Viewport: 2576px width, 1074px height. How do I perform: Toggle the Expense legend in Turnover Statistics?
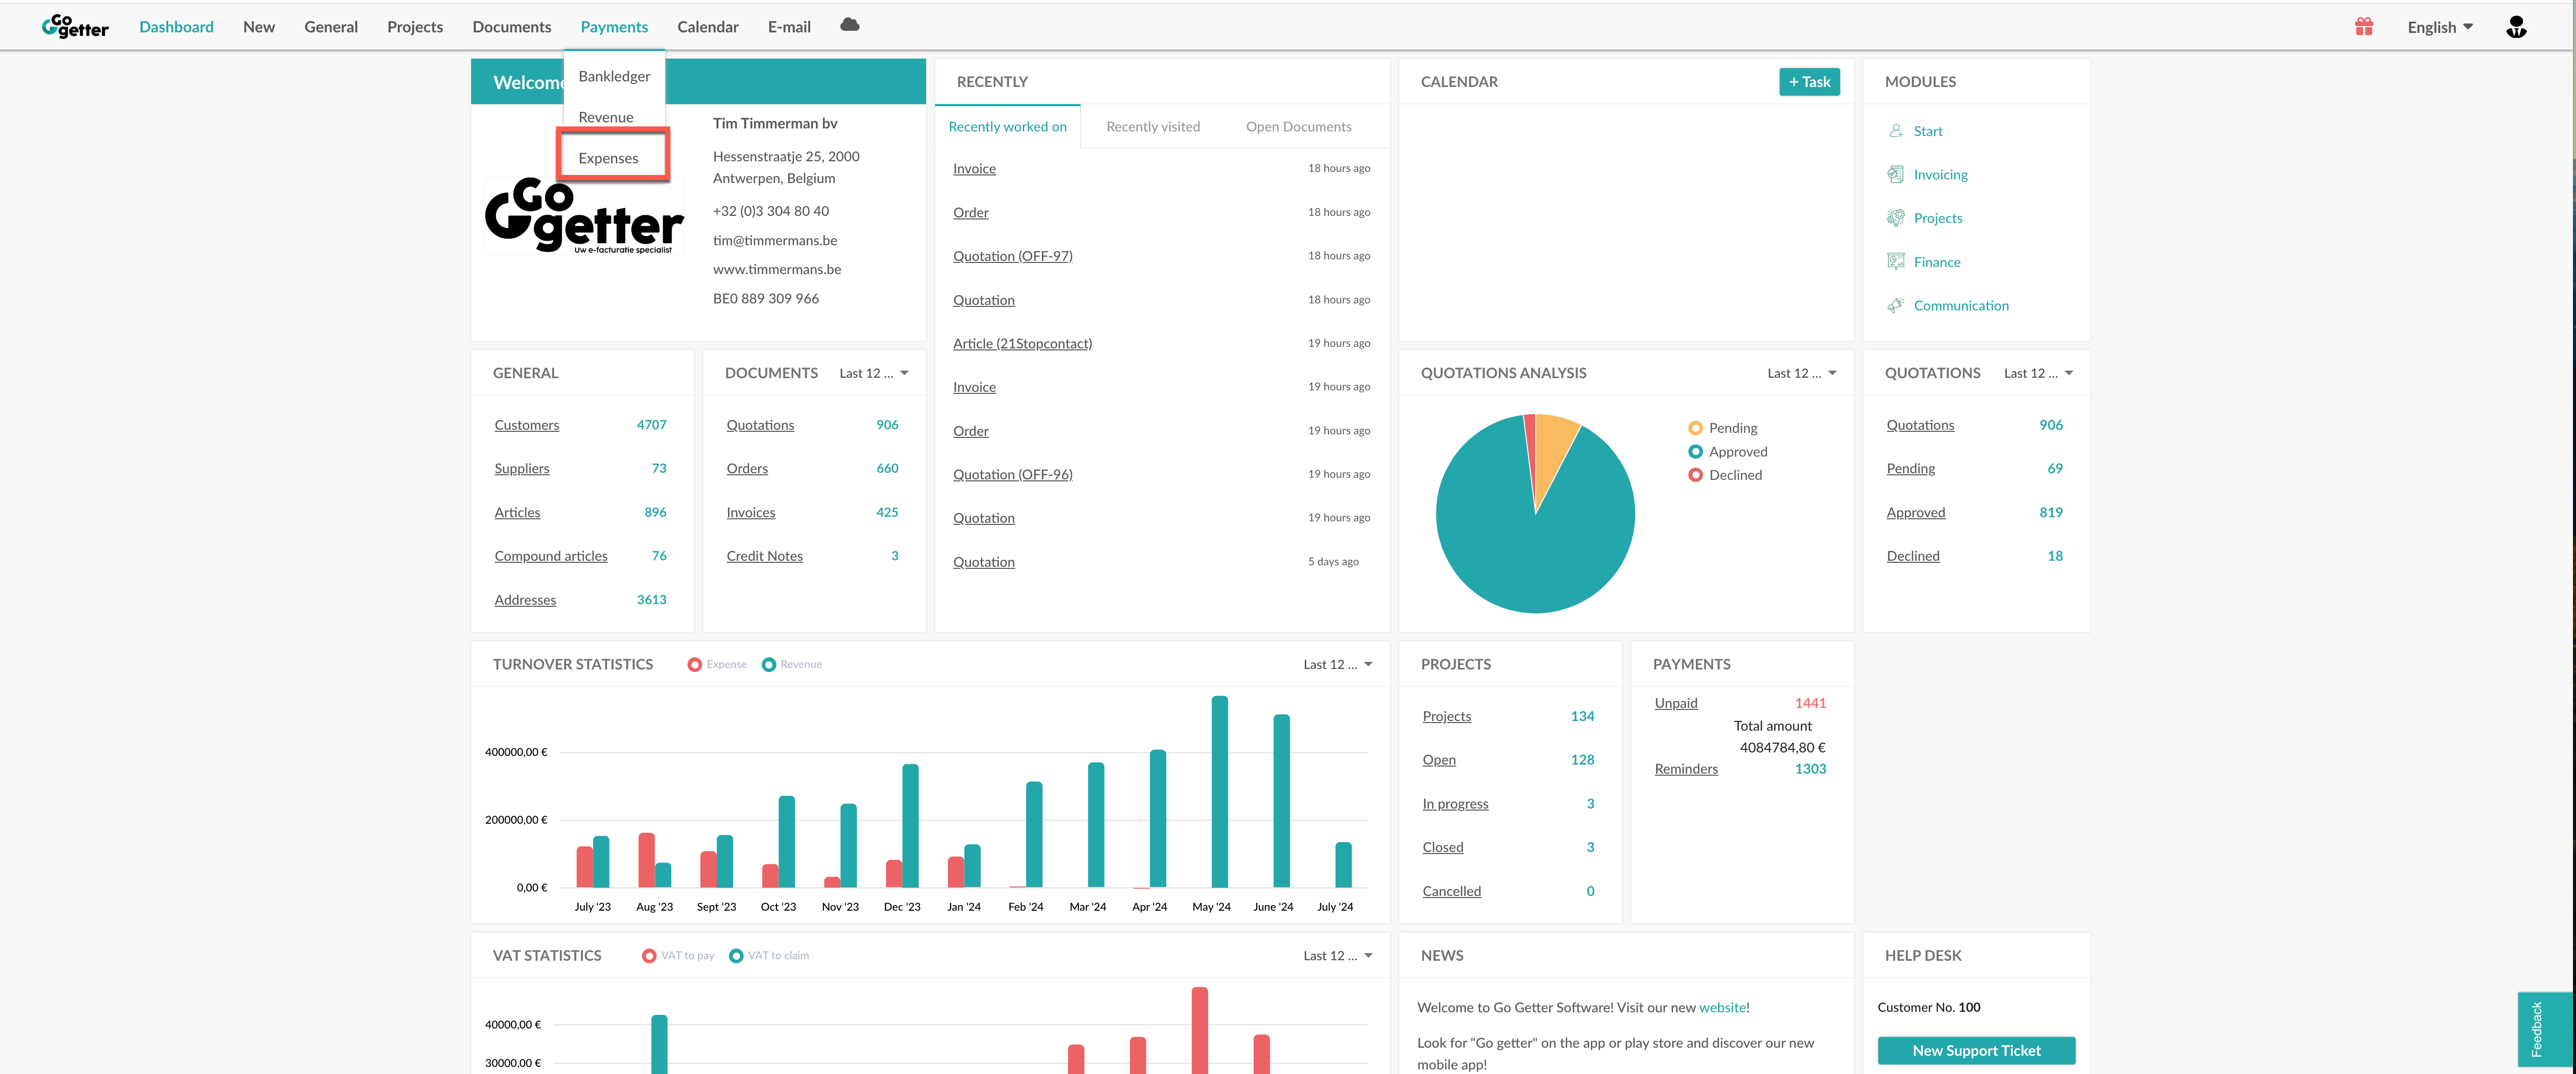(717, 664)
